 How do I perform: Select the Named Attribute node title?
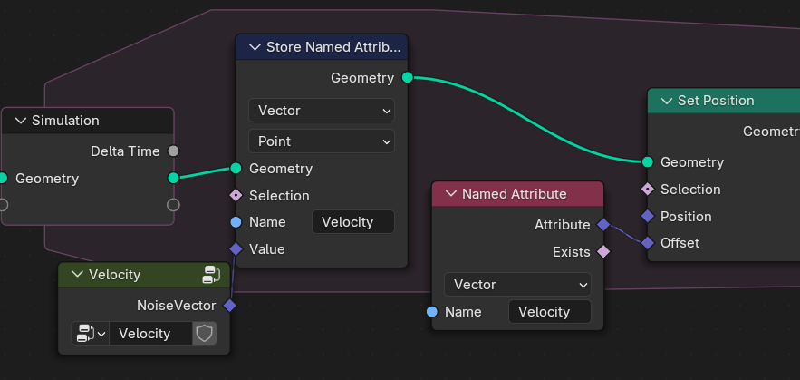[x=515, y=194]
